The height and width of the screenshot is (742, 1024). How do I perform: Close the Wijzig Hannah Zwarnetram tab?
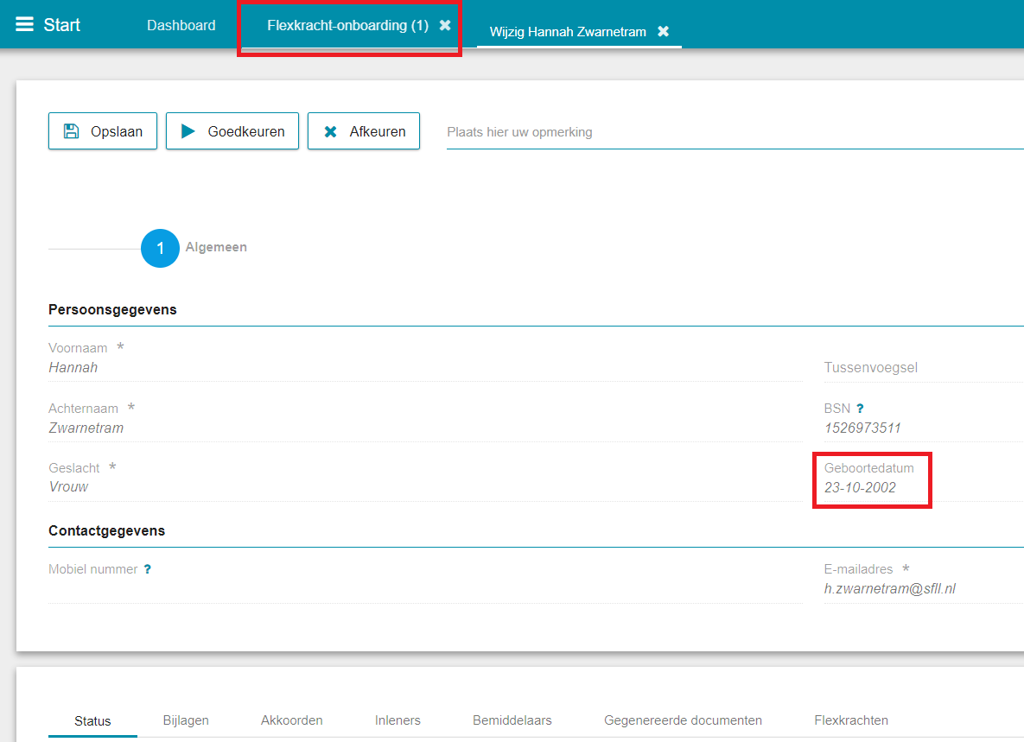663,31
